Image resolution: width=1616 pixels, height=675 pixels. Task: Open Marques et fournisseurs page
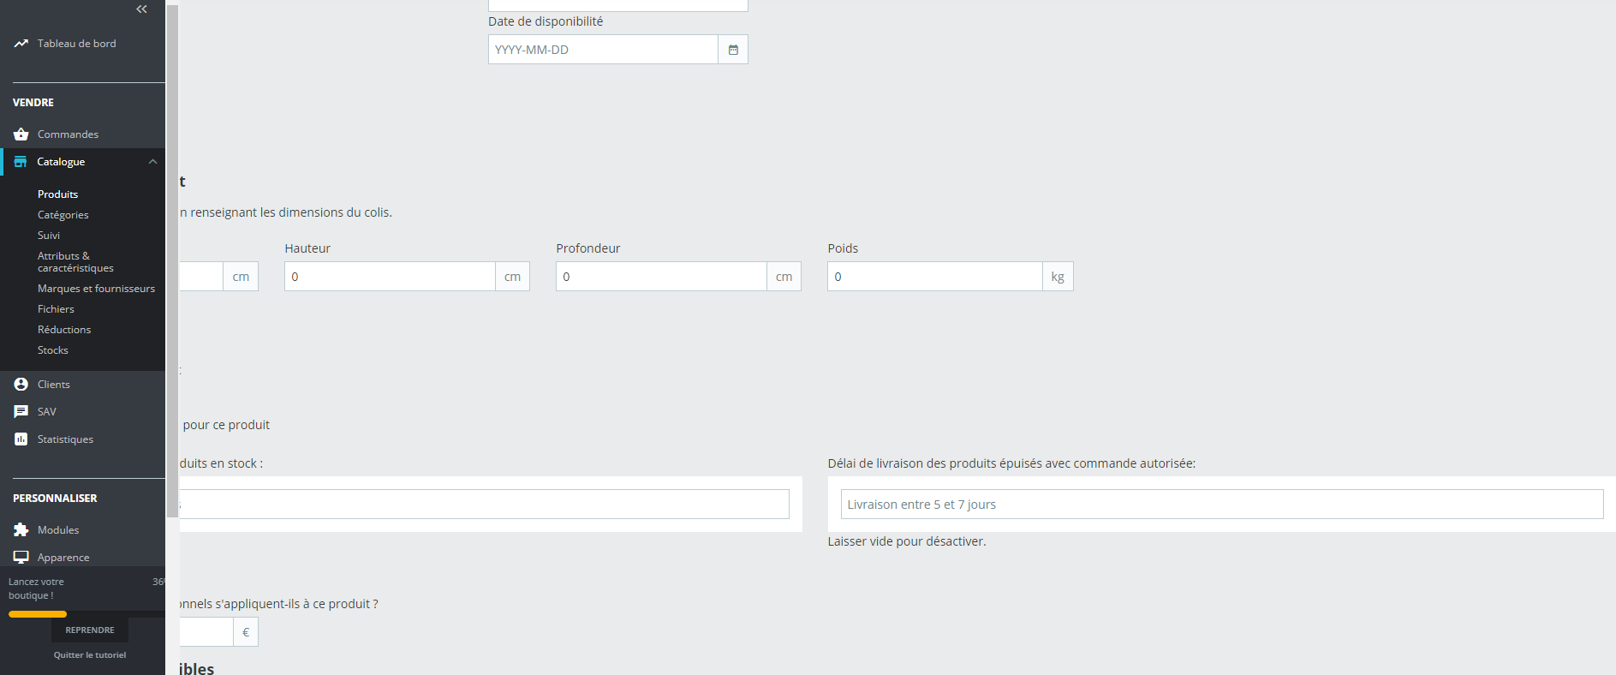click(x=96, y=289)
